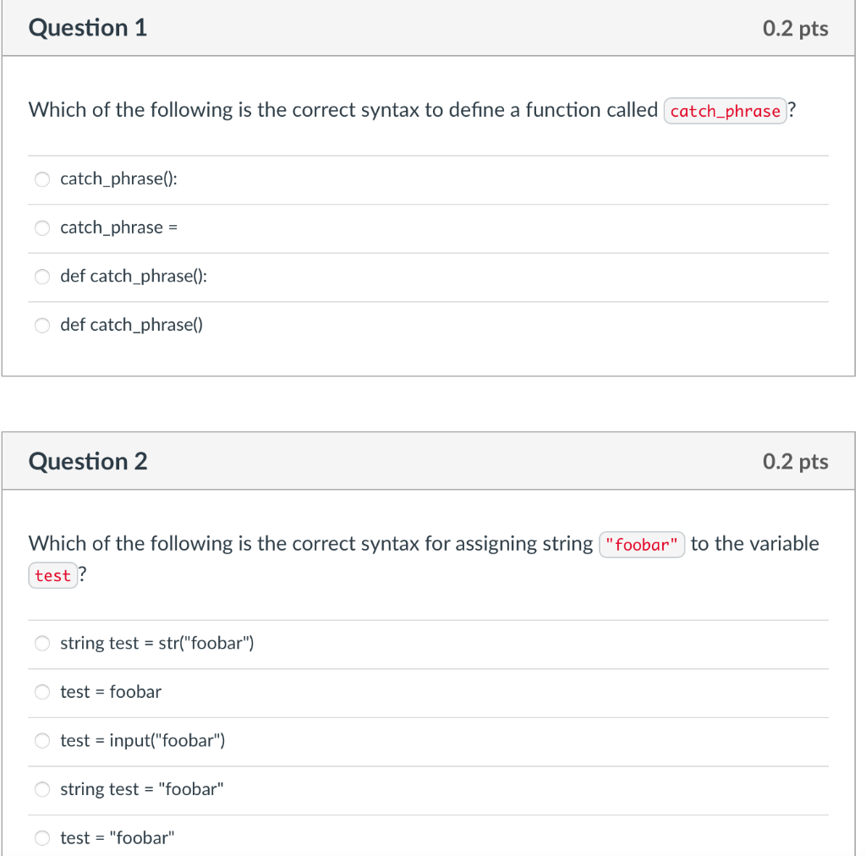Click the 0.2 pts label for Question 2
866x856 pixels.
click(x=794, y=461)
